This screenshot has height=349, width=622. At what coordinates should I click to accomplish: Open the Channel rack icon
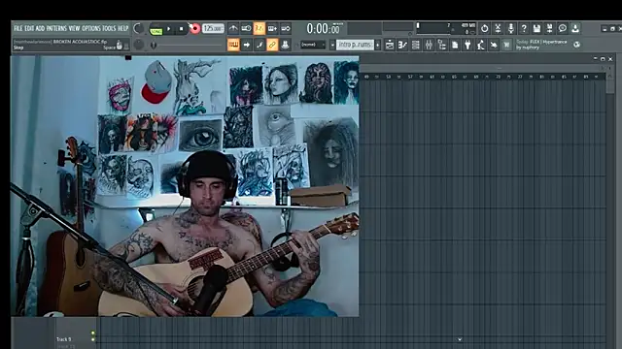415,46
